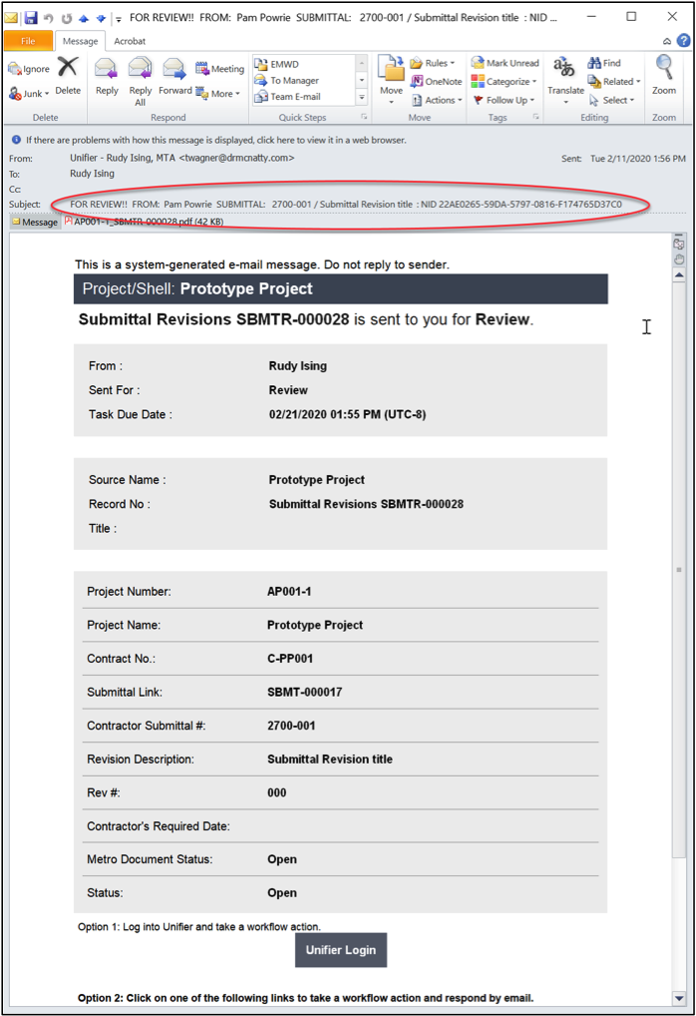
Task: Select Rev # value 000
Action: pyautogui.click(x=276, y=793)
